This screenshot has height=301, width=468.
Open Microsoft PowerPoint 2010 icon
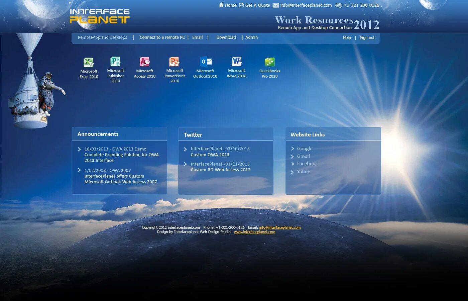174,62
